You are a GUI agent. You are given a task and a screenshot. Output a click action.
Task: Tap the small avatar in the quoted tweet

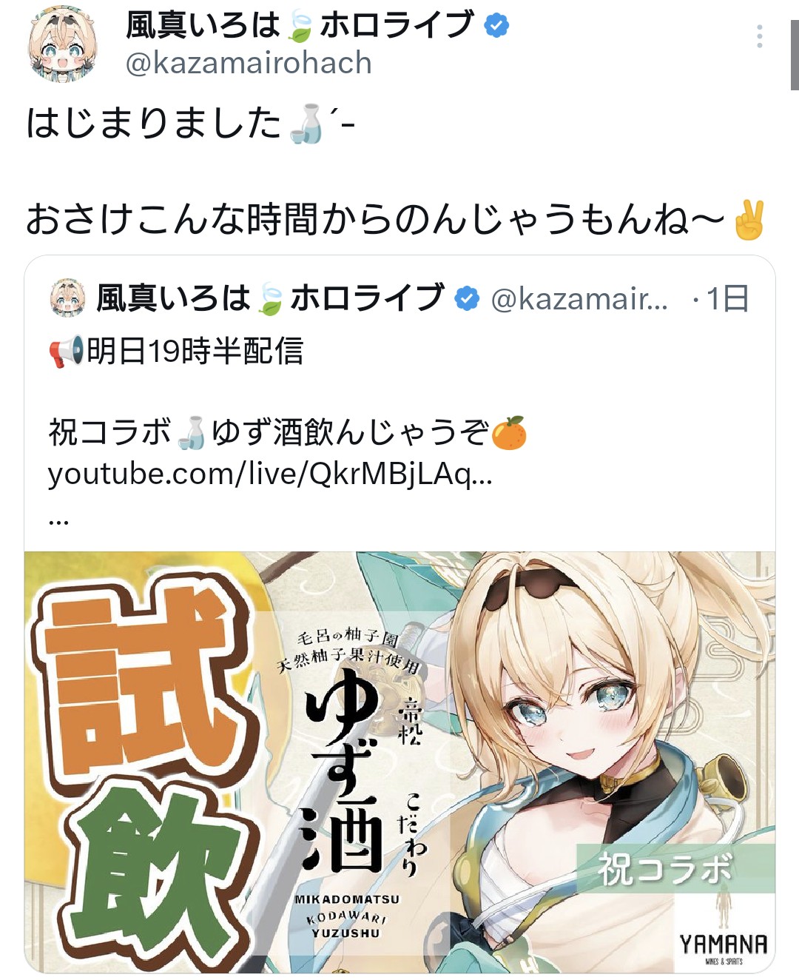[x=68, y=298]
